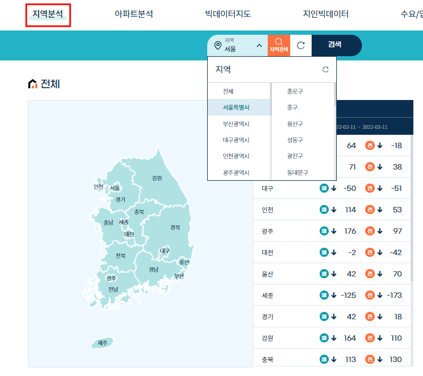The image size is (423, 376).
Task: Click the orange 전 icon in 강원 row
Action: tap(370, 338)
